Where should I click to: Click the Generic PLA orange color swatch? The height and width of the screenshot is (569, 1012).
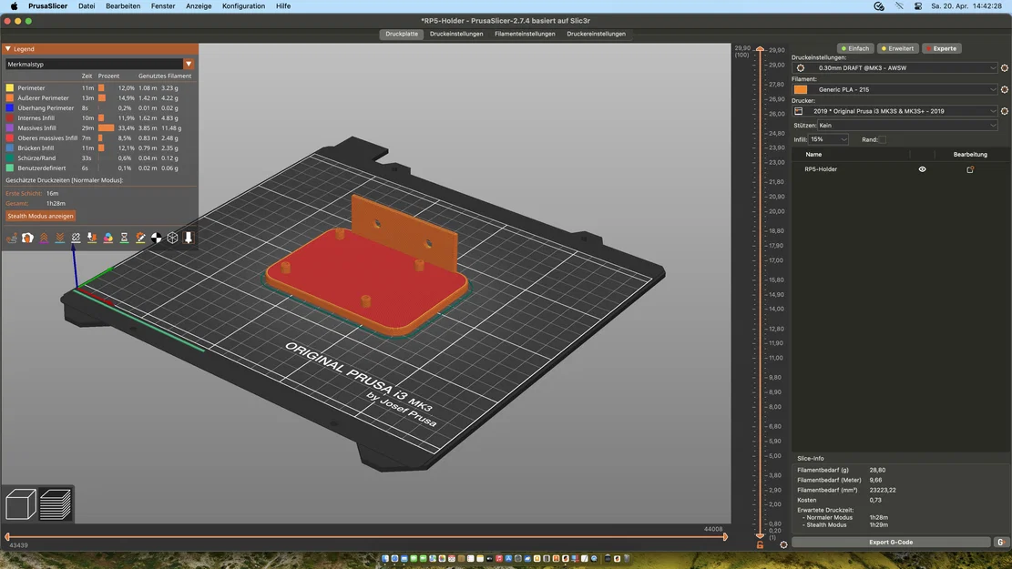pos(801,89)
